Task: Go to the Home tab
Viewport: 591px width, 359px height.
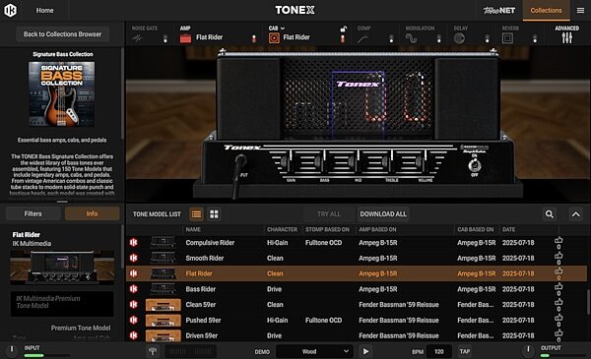Action: point(44,11)
